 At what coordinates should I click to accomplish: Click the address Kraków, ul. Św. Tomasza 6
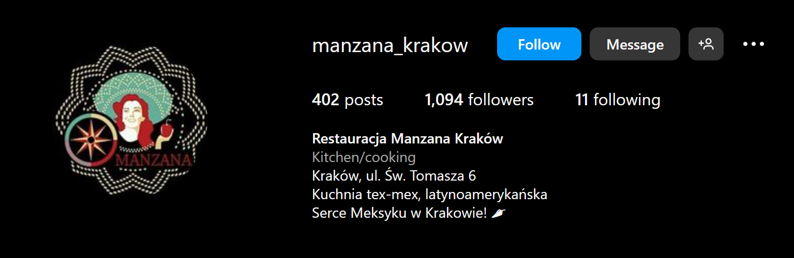coord(394,176)
